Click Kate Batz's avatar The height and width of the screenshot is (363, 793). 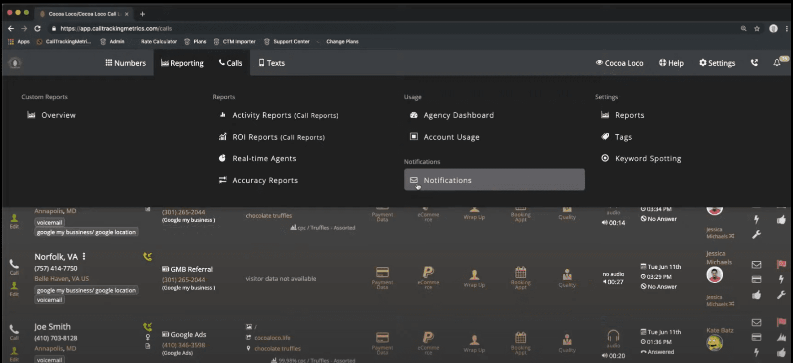click(715, 343)
